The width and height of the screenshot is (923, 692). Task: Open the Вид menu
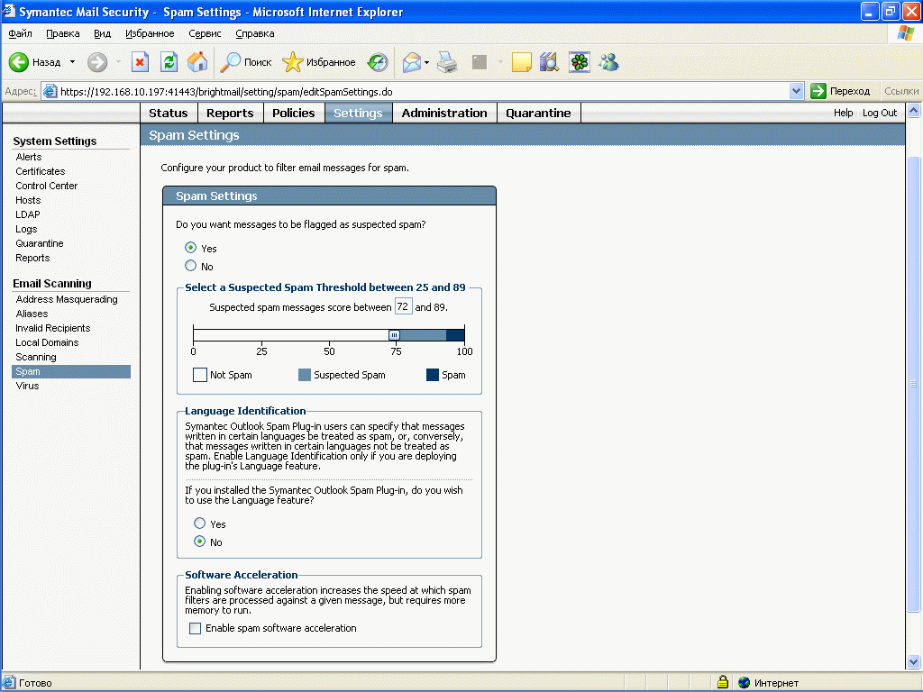(103, 33)
